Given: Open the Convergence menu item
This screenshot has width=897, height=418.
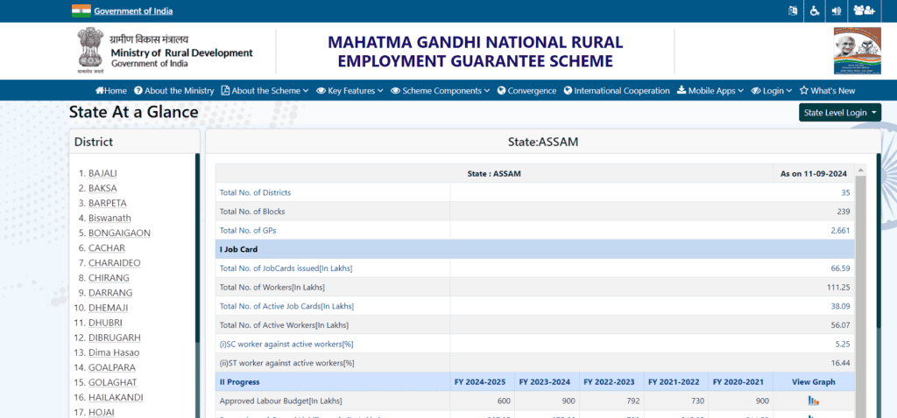Looking at the screenshot, I should tap(526, 91).
